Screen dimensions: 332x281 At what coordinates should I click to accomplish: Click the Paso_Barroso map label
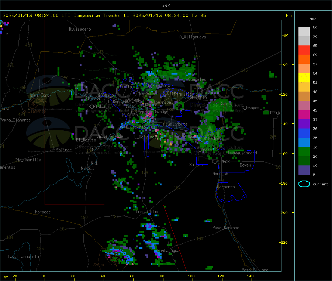point(226,228)
